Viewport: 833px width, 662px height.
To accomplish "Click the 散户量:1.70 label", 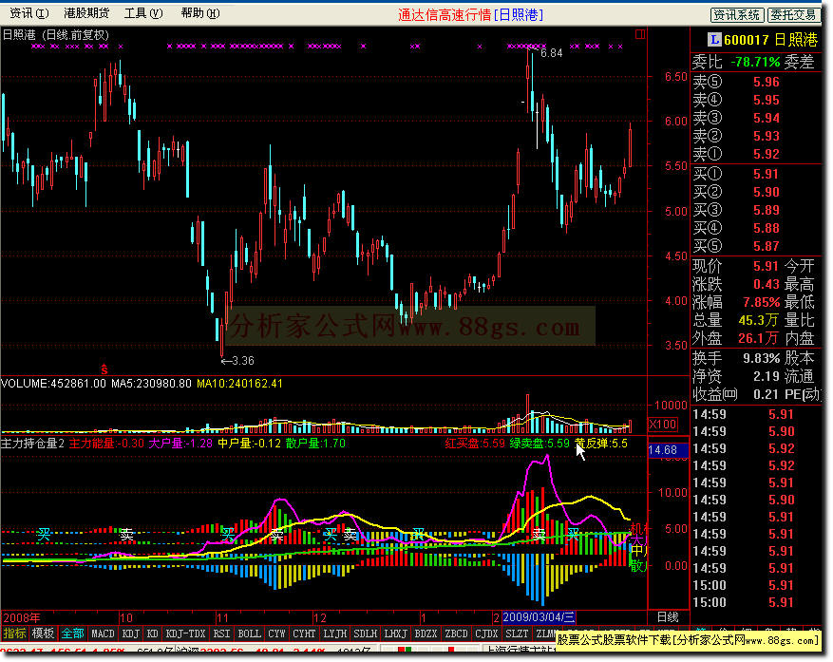I will coord(315,444).
